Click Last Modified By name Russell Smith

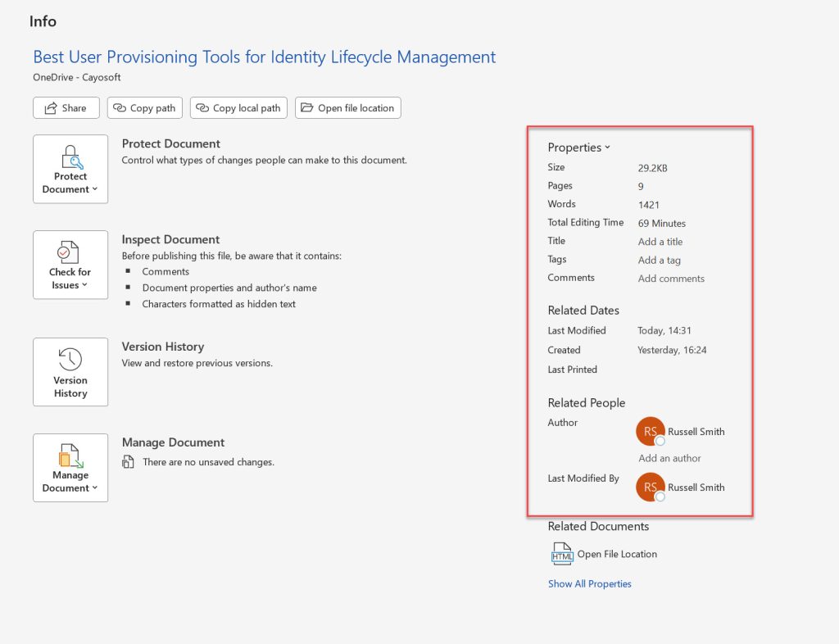click(696, 488)
